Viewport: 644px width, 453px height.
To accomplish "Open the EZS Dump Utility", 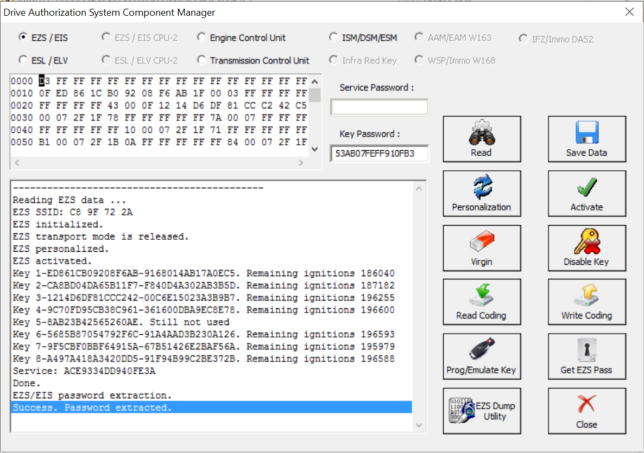I will pos(482,411).
